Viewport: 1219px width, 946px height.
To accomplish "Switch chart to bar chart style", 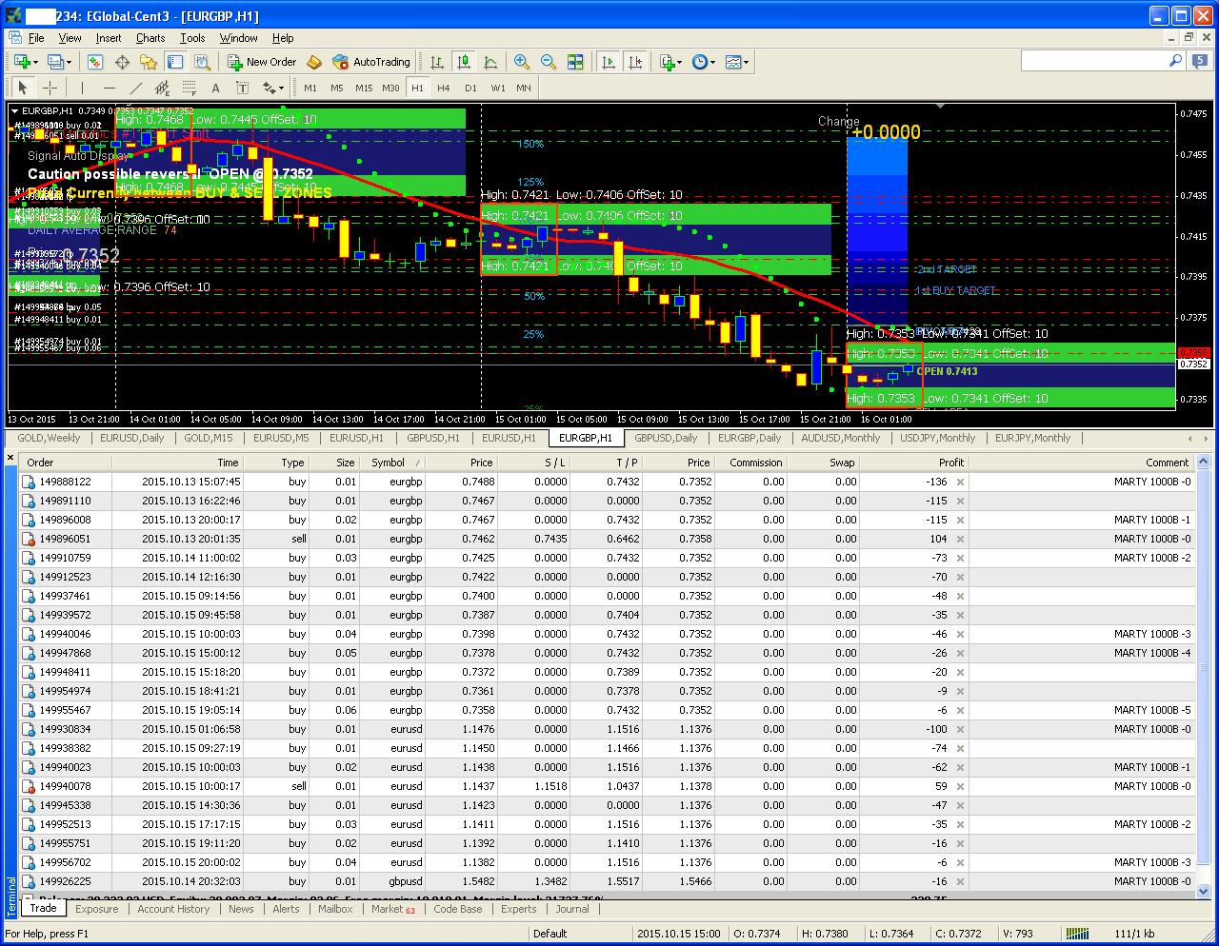I will [437, 62].
